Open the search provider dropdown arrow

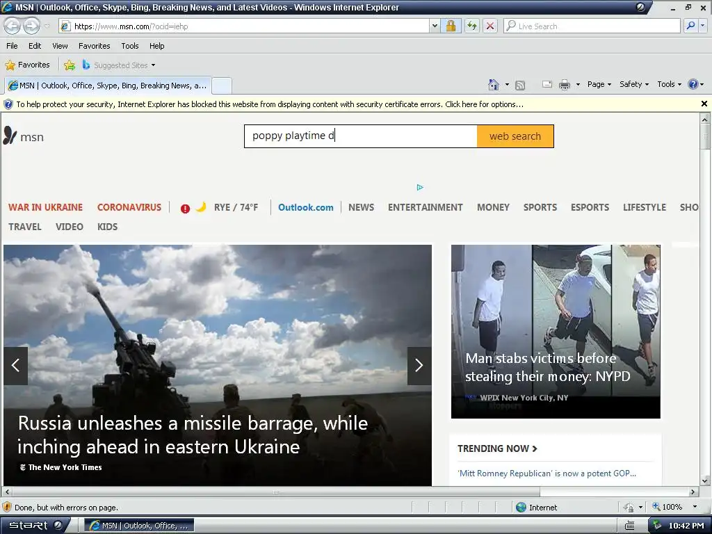(x=702, y=26)
